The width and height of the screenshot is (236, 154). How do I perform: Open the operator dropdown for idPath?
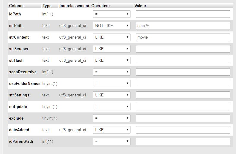(x=111, y=14)
